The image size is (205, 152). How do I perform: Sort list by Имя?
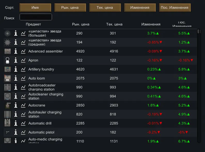click(35, 7)
